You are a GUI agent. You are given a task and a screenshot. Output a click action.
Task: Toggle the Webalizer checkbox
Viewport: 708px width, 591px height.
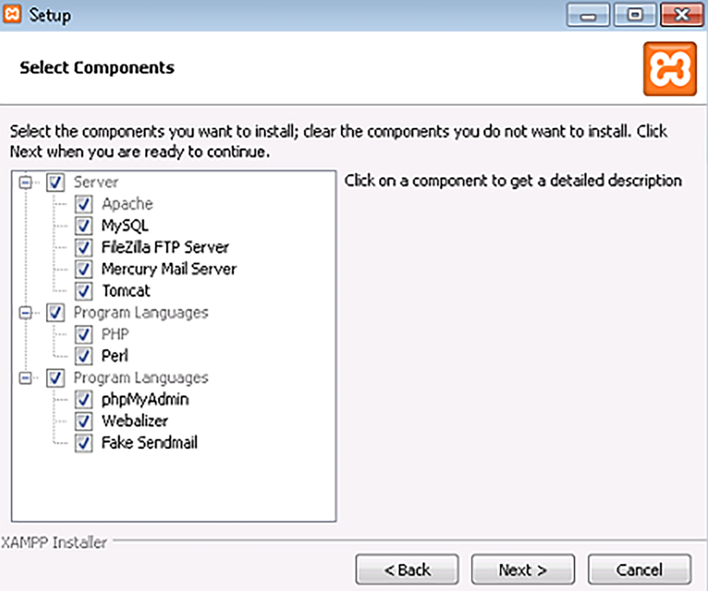pyautogui.click(x=84, y=421)
